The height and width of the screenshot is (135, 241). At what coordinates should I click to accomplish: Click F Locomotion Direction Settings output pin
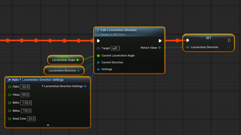coord(86,86)
